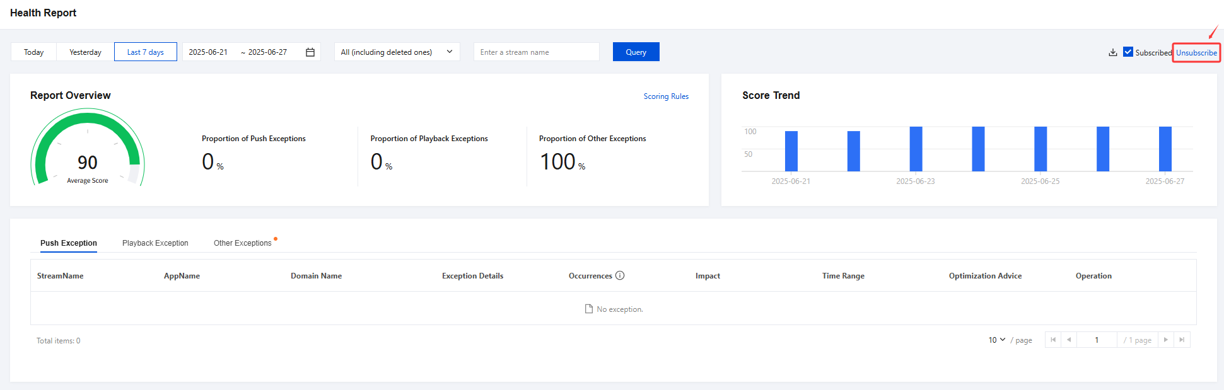Focus the stream name input field
Image resolution: width=1224 pixels, height=390 pixels.
click(x=536, y=52)
